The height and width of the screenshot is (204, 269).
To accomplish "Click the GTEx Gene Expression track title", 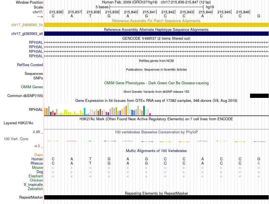I will click(x=156, y=100).
